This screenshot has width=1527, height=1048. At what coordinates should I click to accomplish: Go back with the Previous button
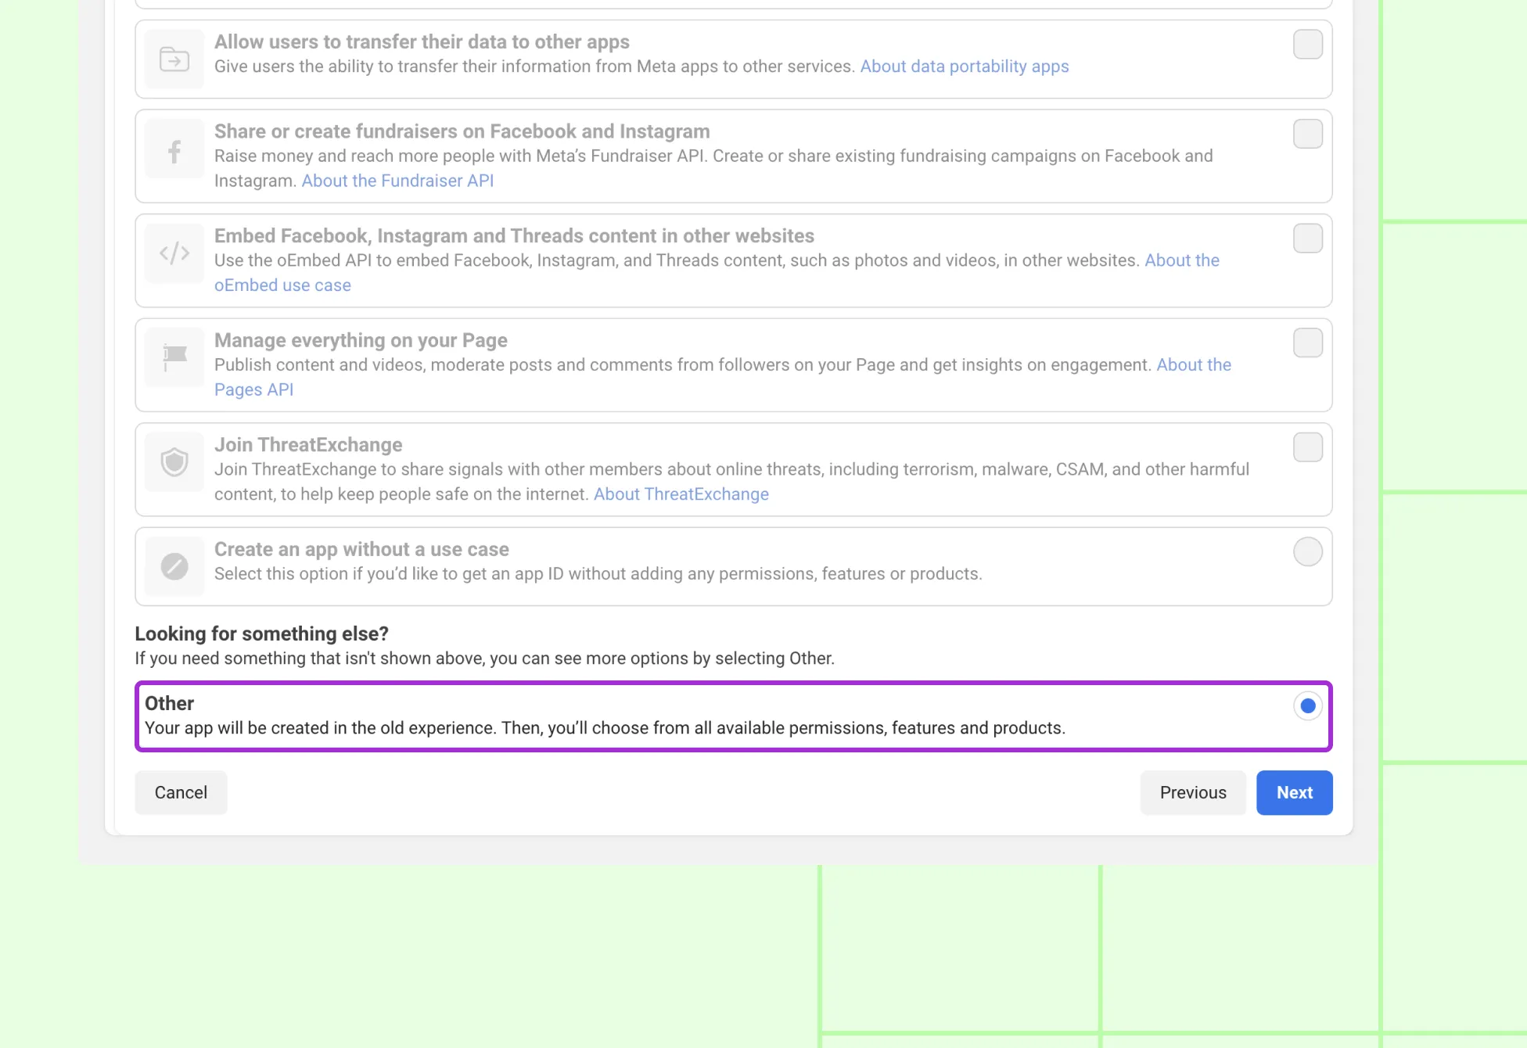click(1192, 793)
